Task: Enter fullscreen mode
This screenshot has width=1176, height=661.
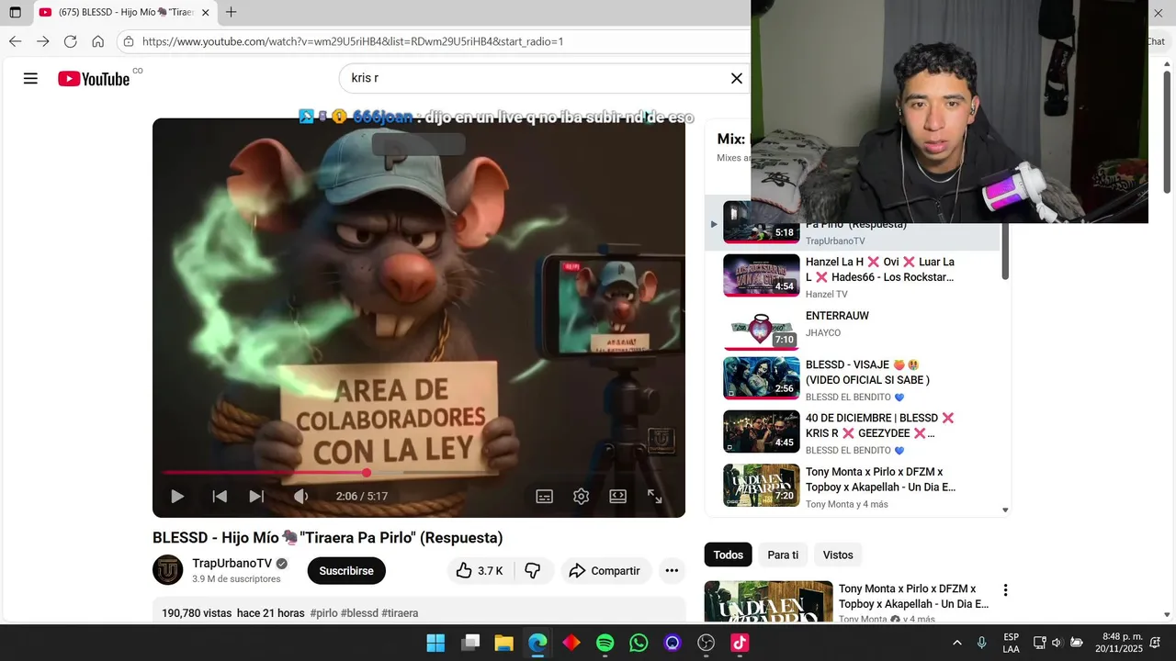Action: click(654, 497)
